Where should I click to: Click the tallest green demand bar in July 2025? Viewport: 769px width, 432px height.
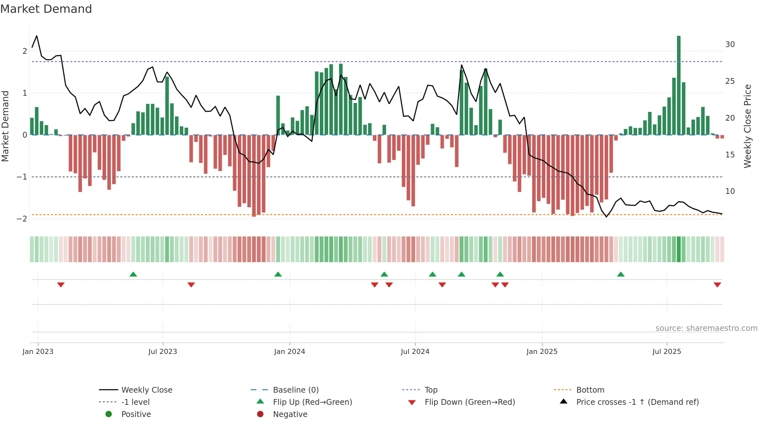point(679,85)
